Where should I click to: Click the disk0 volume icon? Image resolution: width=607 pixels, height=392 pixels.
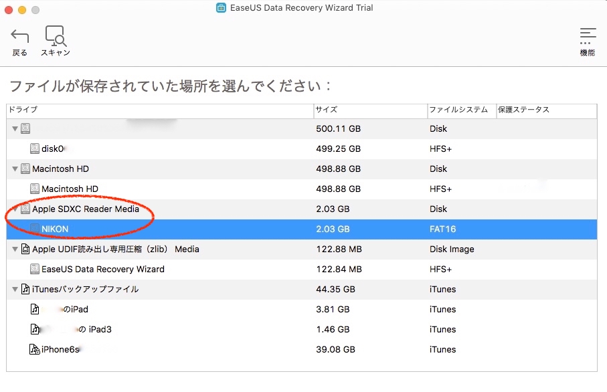34,149
